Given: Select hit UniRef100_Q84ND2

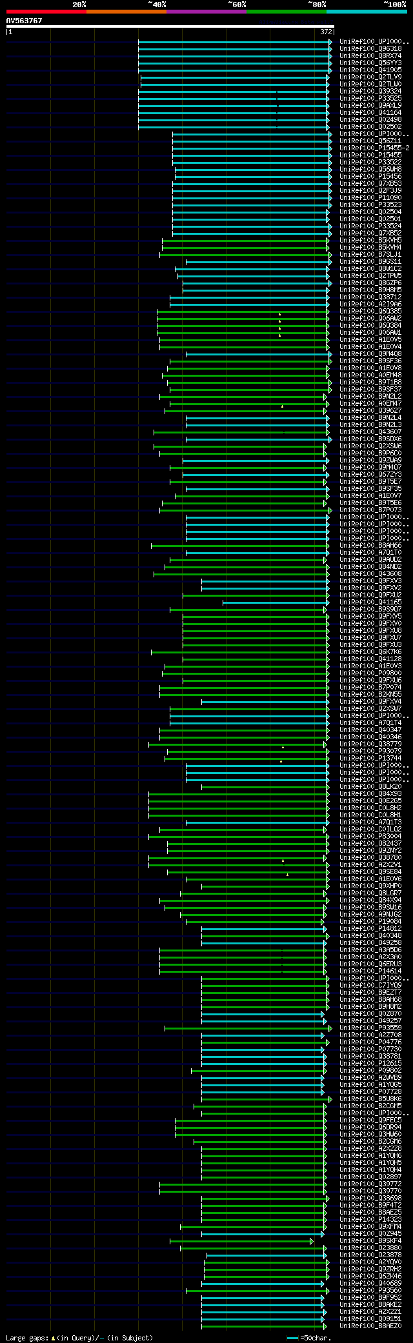Looking at the screenshot, I should pos(370,566).
